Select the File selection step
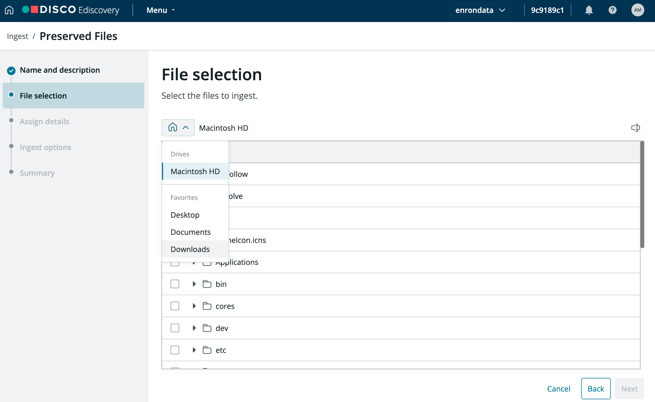This screenshot has width=655, height=402. point(73,96)
